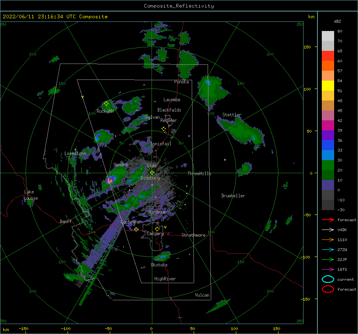Click the Strathmore label
Image resolution: width=358 pixels, height=334 pixels.
193,235
